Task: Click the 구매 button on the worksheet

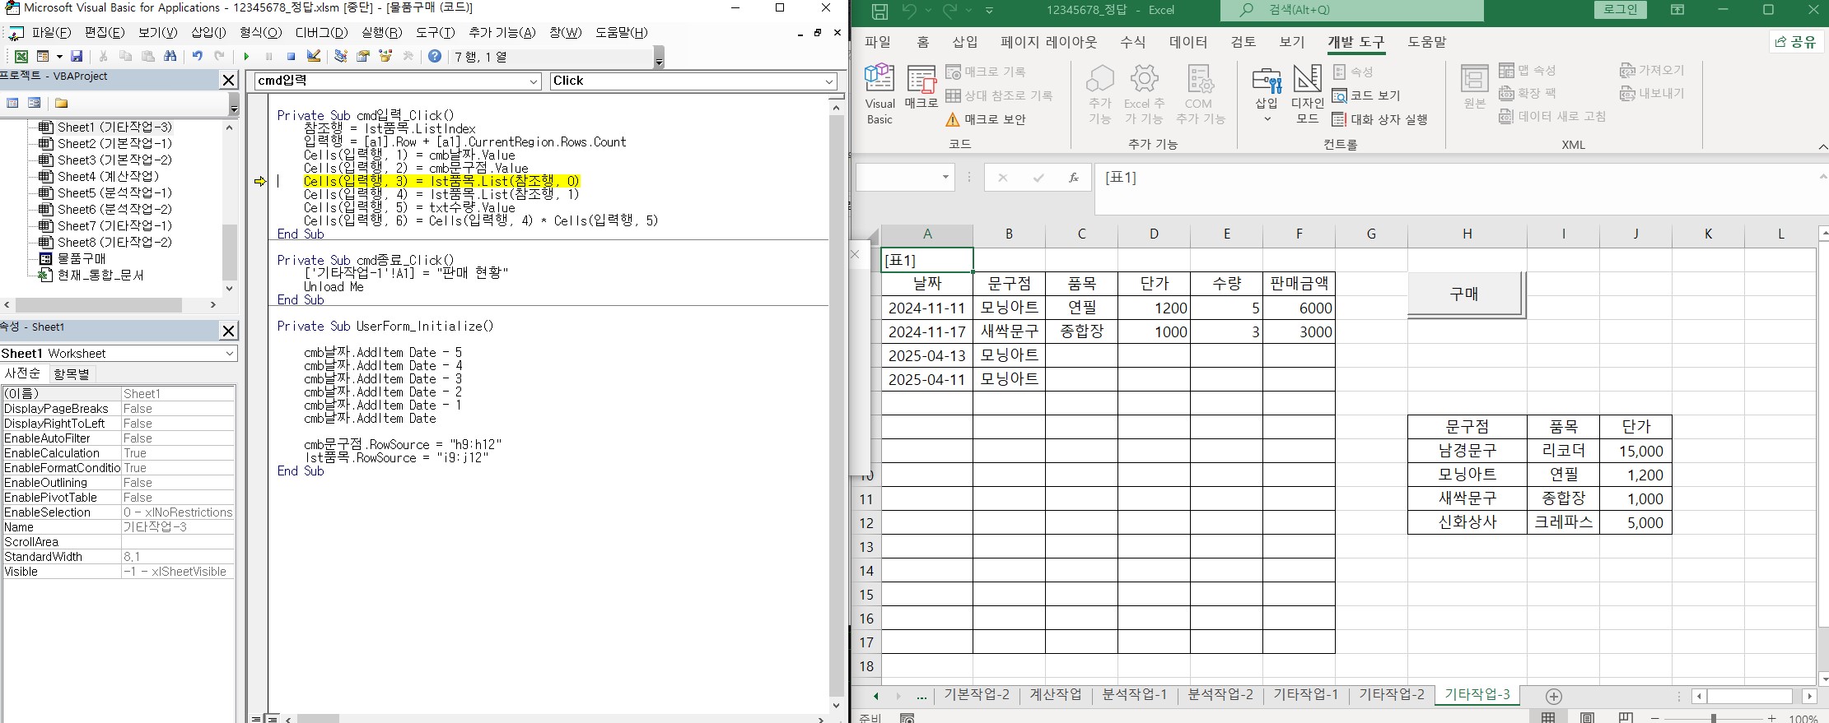Action: (x=1465, y=294)
